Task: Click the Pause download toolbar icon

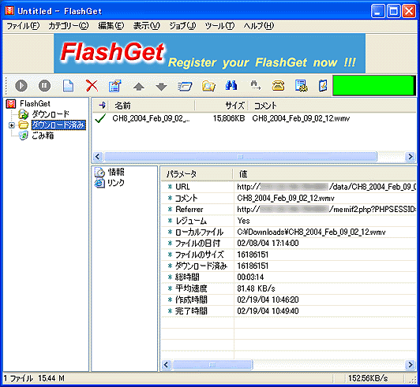Action: [x=44, y=86]
